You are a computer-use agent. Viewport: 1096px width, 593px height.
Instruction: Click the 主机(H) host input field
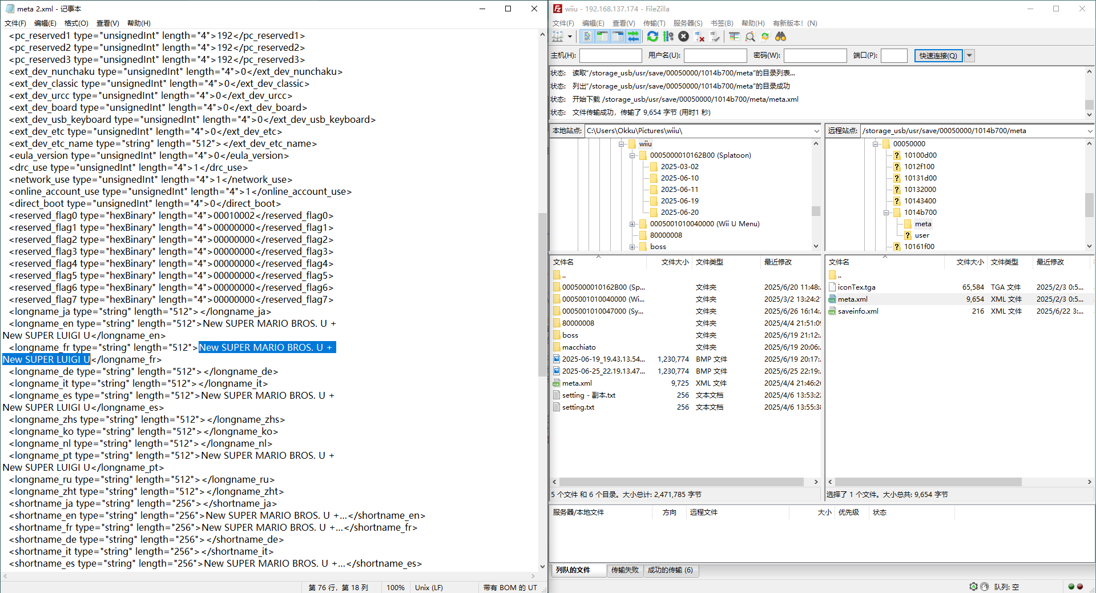pos(610,55)
